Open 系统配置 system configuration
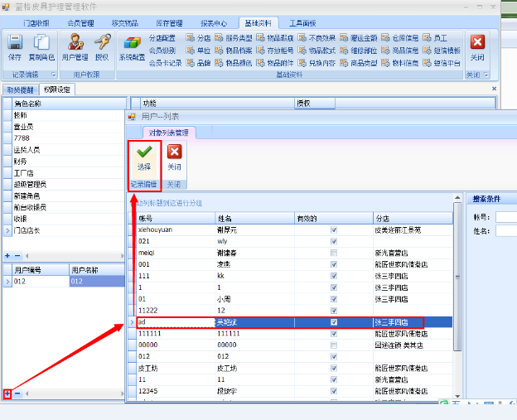Image resolution: width=517 pixels, height=420 pixels. pos(132,46)
